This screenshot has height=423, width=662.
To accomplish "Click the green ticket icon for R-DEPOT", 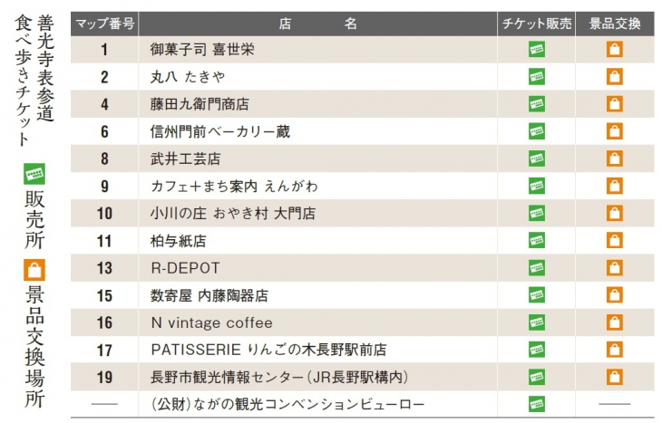I will (x=536, y=268).
